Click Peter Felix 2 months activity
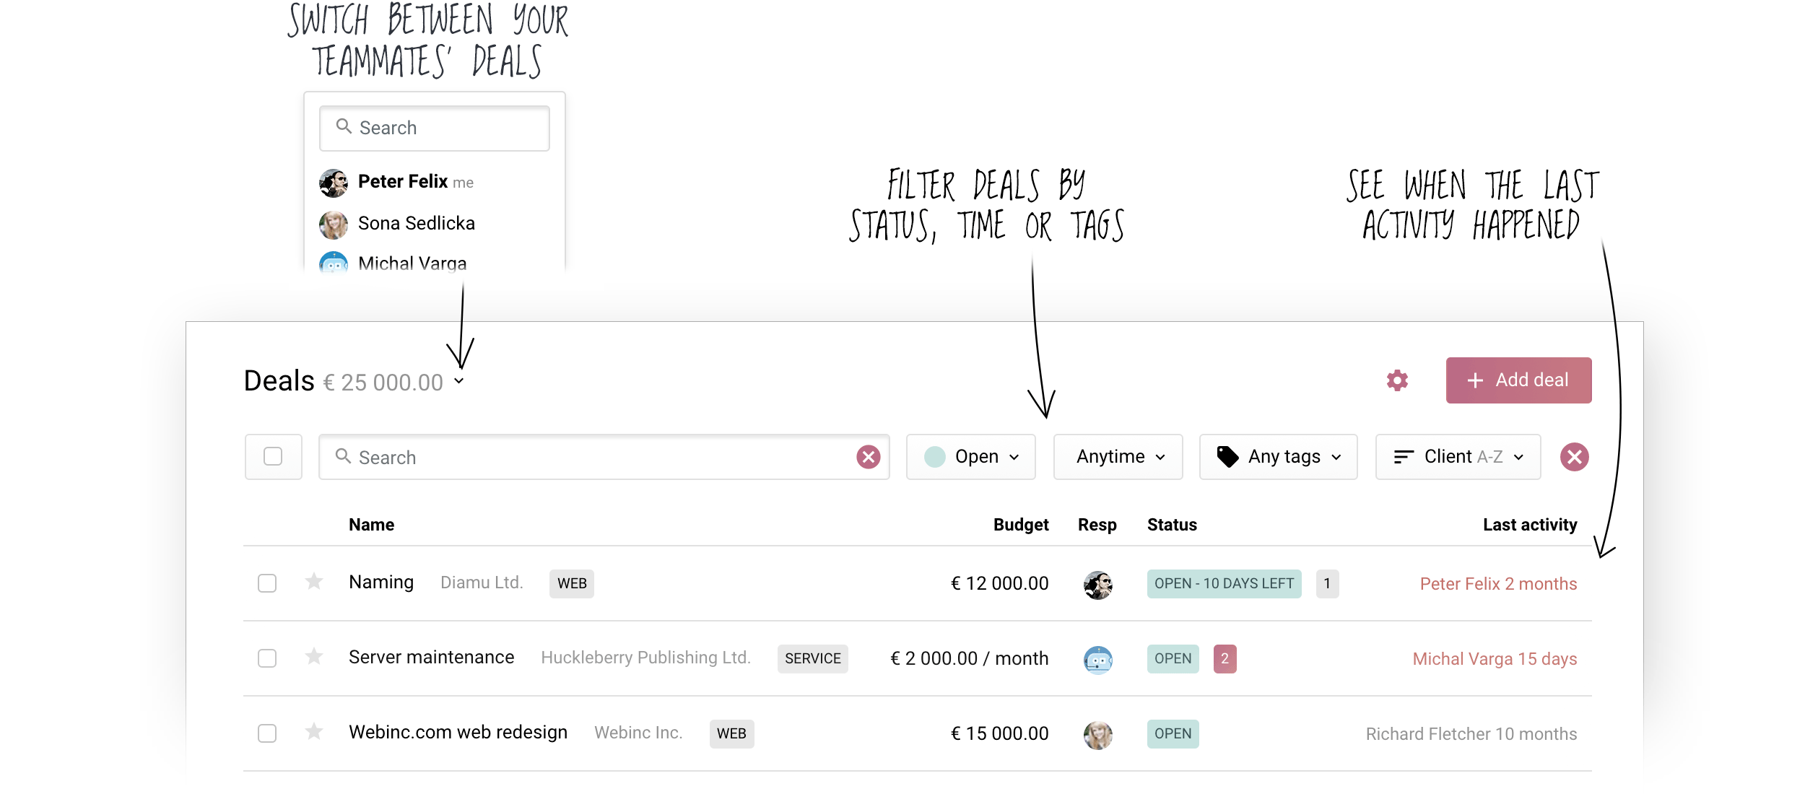Viewport: 1805px width, 794px height. click(x=1499, y=584)
